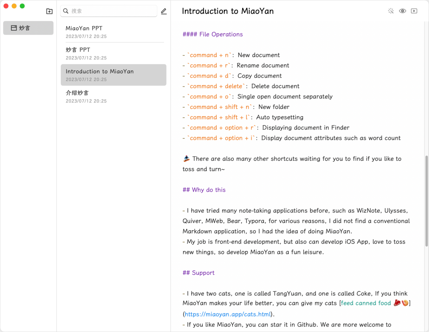Click the text 'New document'

click(259, 55)
